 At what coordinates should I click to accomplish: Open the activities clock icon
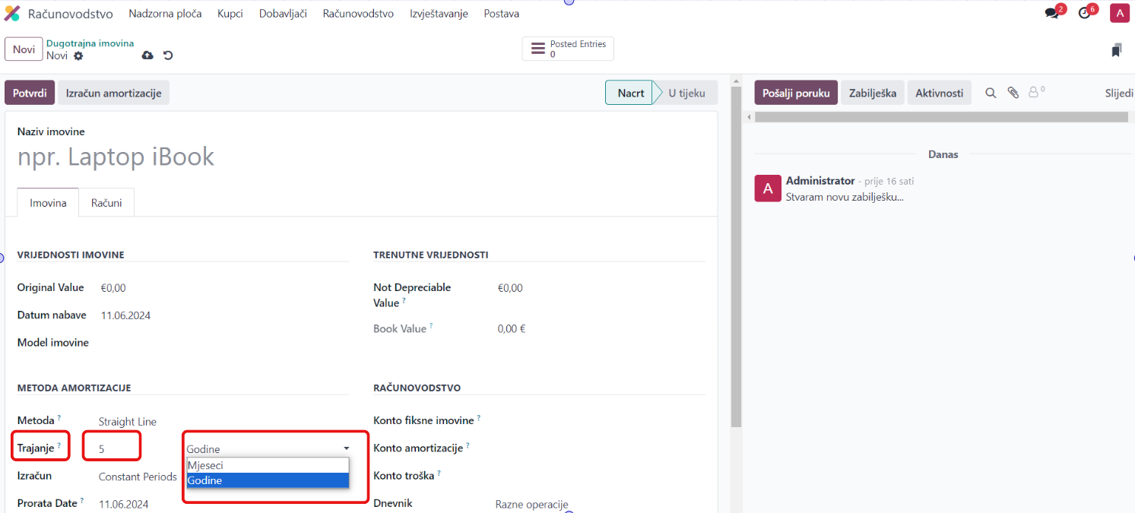tap(1085, 14)
